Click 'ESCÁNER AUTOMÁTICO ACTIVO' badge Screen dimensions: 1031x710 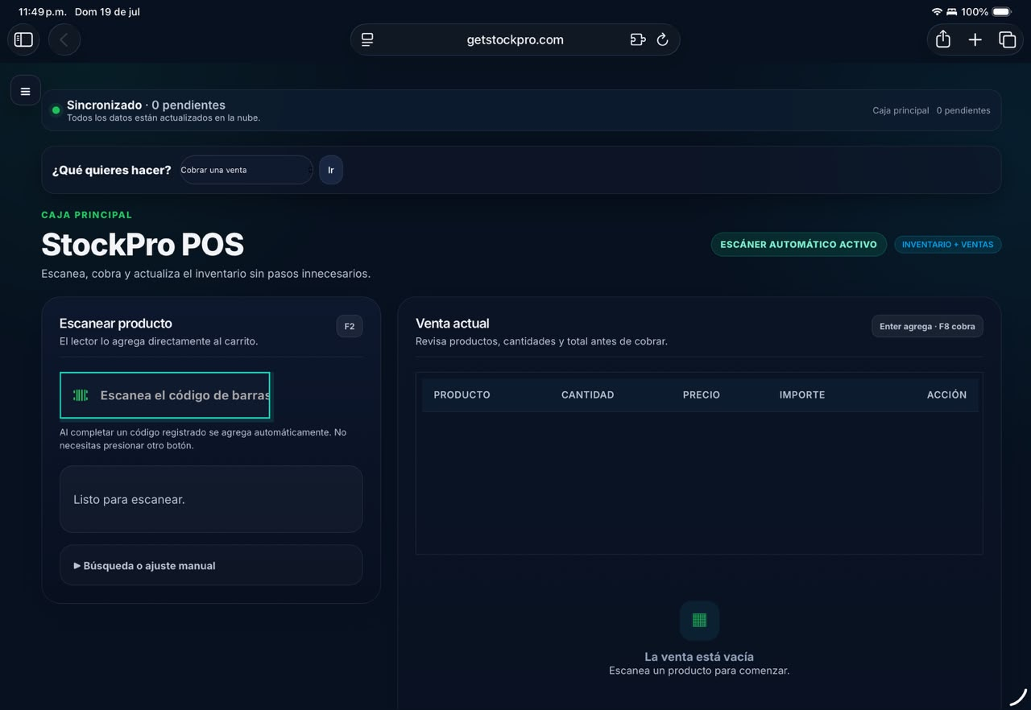tap(798, 244)
